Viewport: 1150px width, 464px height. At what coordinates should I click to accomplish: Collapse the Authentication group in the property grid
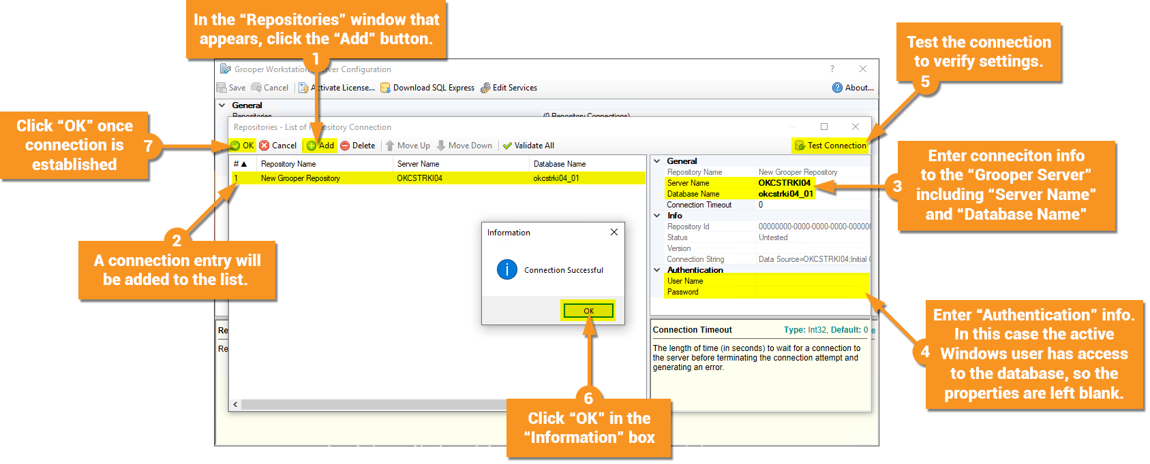(657, 270)
